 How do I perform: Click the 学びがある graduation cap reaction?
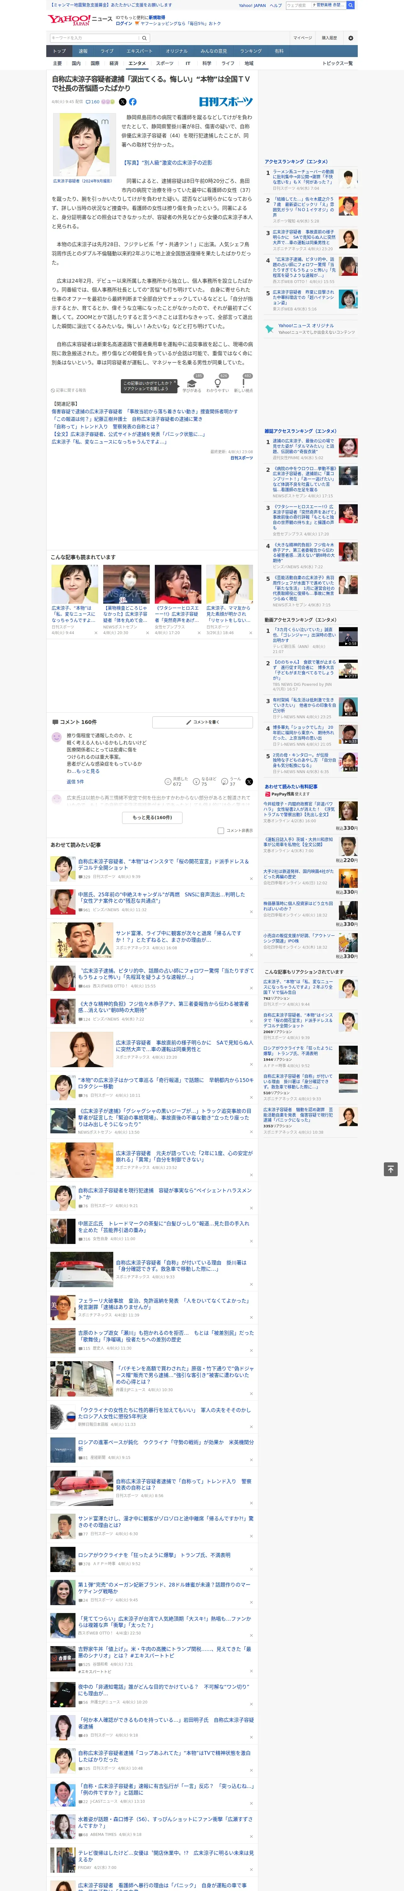point(192,384)
